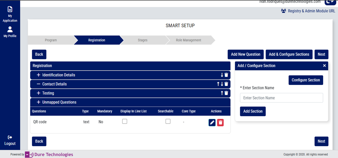The image size is (338, 158).
Task: Toggle Searchable checkbox for QR code
Action: (168, 121)
